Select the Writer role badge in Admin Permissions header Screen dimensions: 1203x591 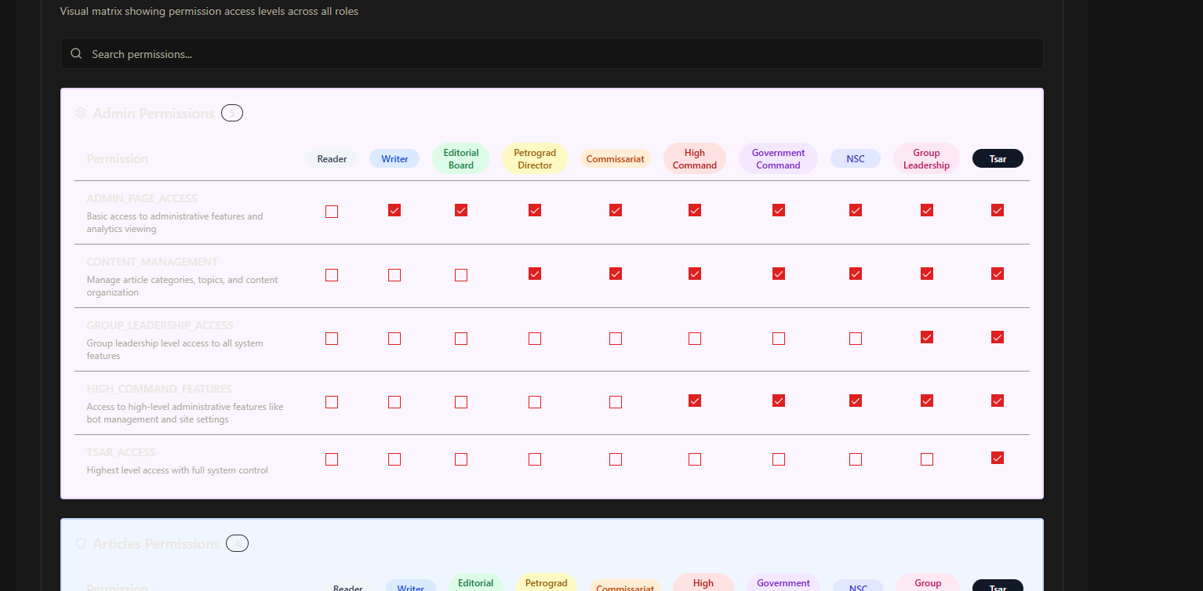(394, 158)
